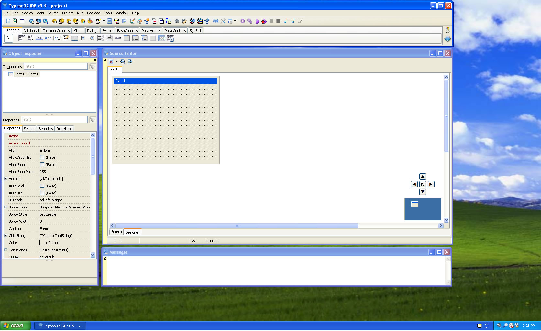Select the arrow selection tool in component palette
541x331 pixels.
pos(8,38)
